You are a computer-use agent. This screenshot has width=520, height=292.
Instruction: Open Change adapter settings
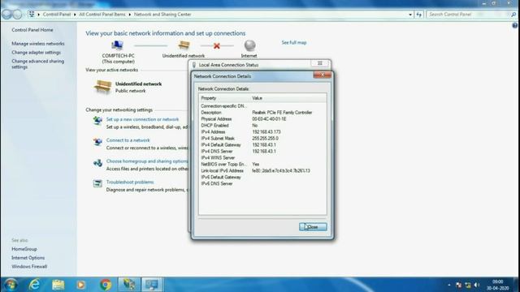(36, 52)
